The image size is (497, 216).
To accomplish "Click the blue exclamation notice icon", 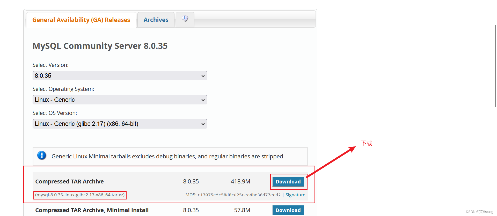I will click(x=42, y=155).
